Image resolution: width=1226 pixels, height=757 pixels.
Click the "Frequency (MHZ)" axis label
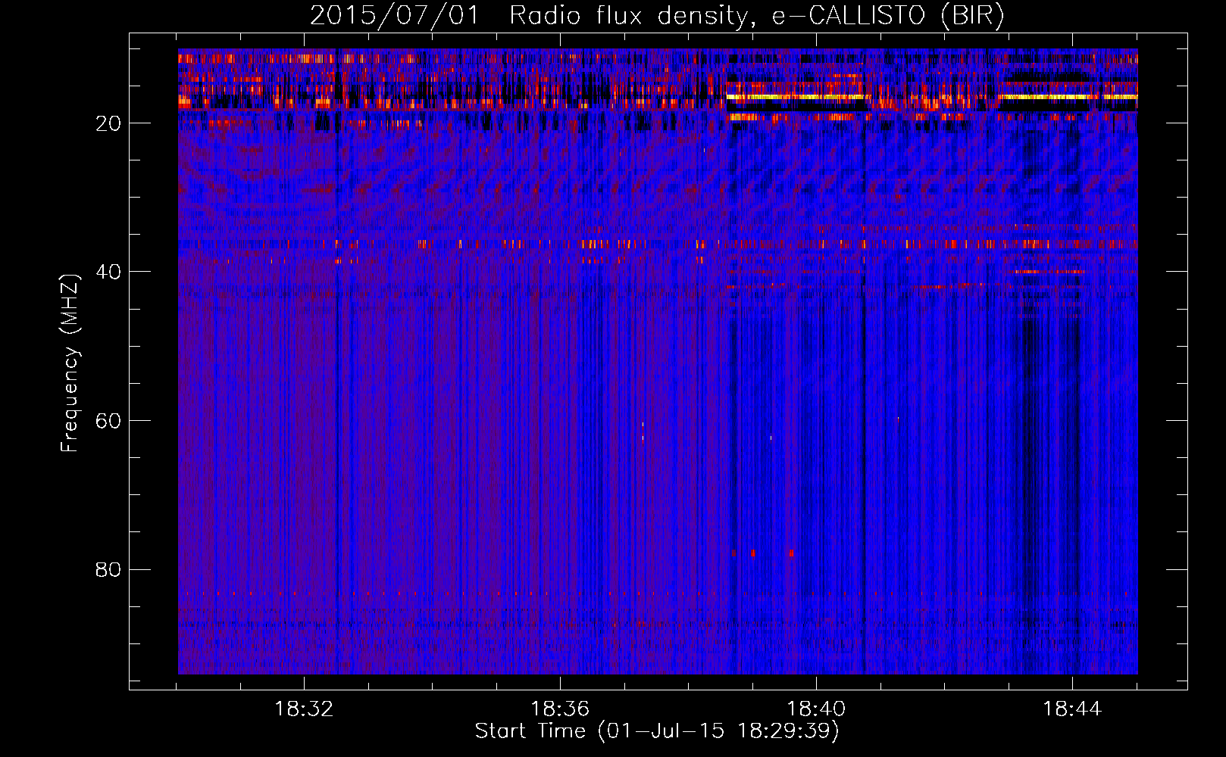pos(70,363)
